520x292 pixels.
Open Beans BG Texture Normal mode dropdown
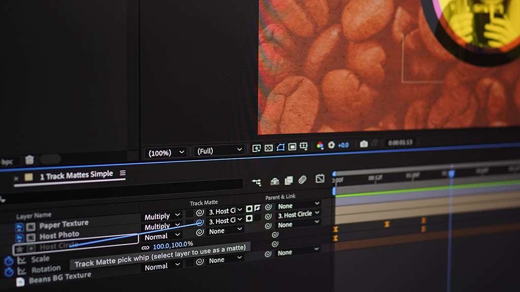[x=162, y=267]
